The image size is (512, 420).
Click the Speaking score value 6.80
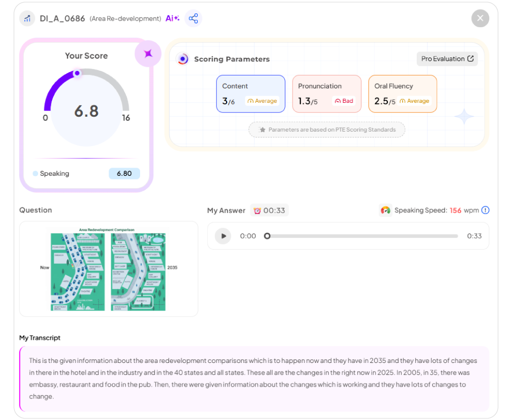click(124, 174)
